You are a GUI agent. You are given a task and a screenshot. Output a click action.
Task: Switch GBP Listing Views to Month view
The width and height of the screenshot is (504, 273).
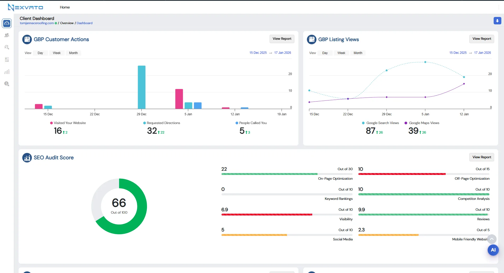coord(358,53)
